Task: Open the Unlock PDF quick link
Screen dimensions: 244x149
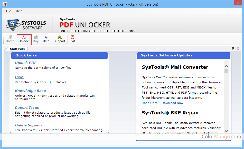Action: (26, 63)
